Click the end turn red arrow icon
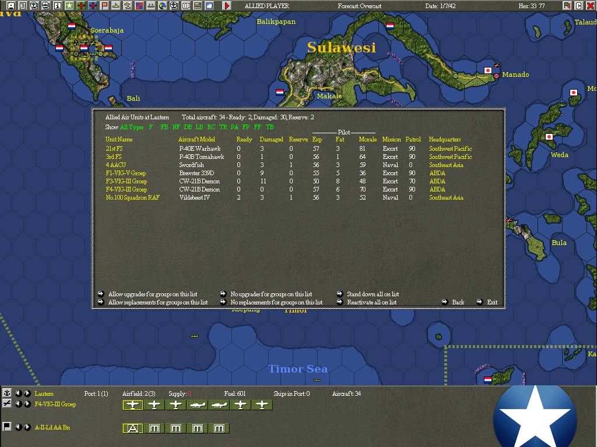The width and height of the screenshot is (597, 447). coord(227,6)
